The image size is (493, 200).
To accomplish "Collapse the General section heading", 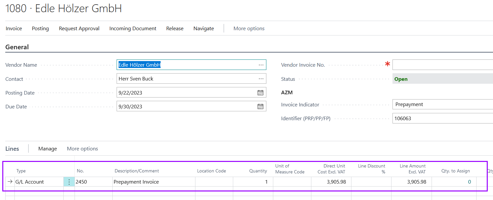I will (x=17, y=47).
